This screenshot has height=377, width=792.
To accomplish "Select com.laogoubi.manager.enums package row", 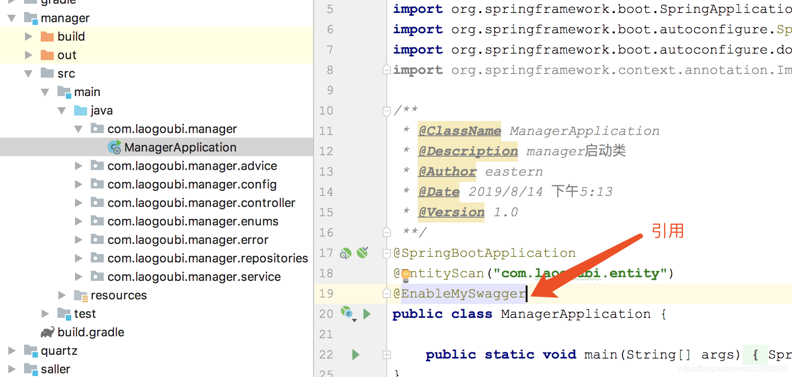I will pyautogui.click(x=157, y=221).
